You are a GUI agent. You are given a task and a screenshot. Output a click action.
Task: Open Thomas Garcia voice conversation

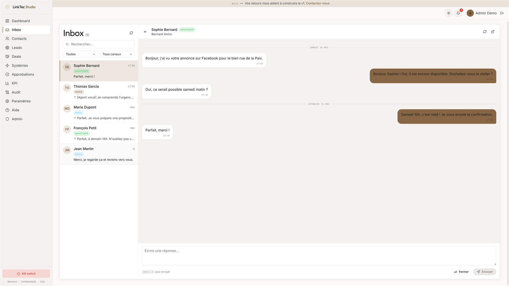(99, 92)
